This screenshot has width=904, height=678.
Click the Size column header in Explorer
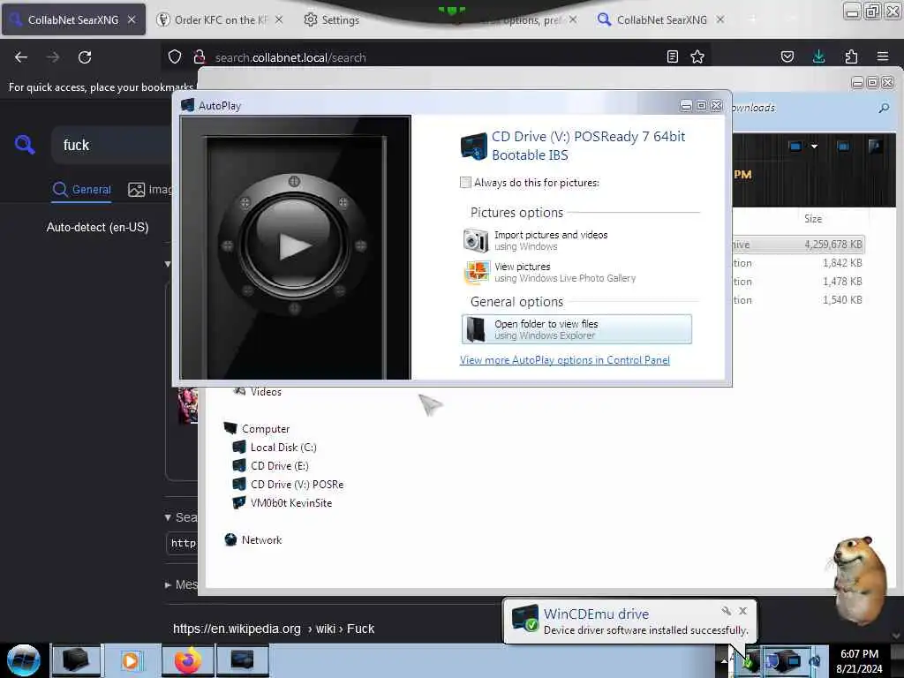click(x=813, y=219)
